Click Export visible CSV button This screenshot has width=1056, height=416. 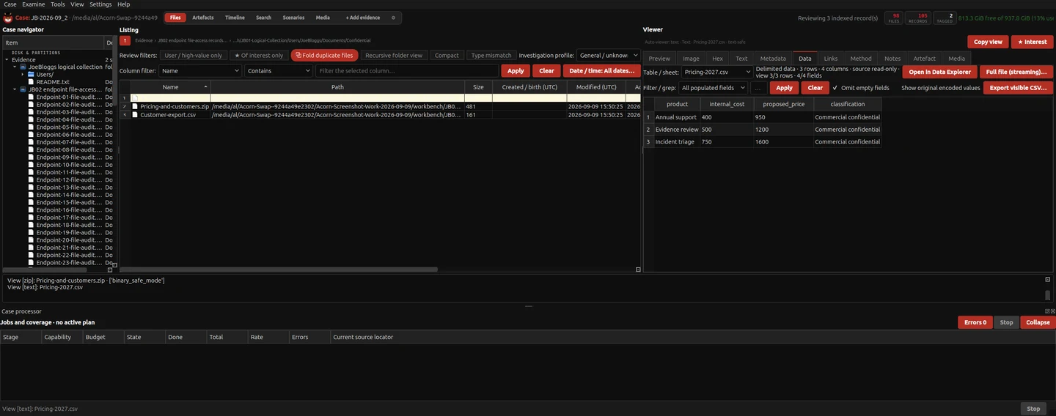coord(1018,88)
